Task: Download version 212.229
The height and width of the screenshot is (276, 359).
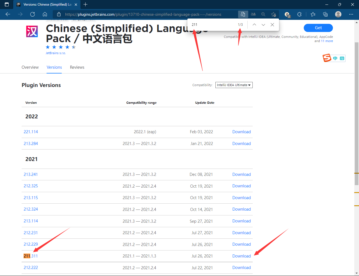Action: pyautogui.click(x=241, y=244)
